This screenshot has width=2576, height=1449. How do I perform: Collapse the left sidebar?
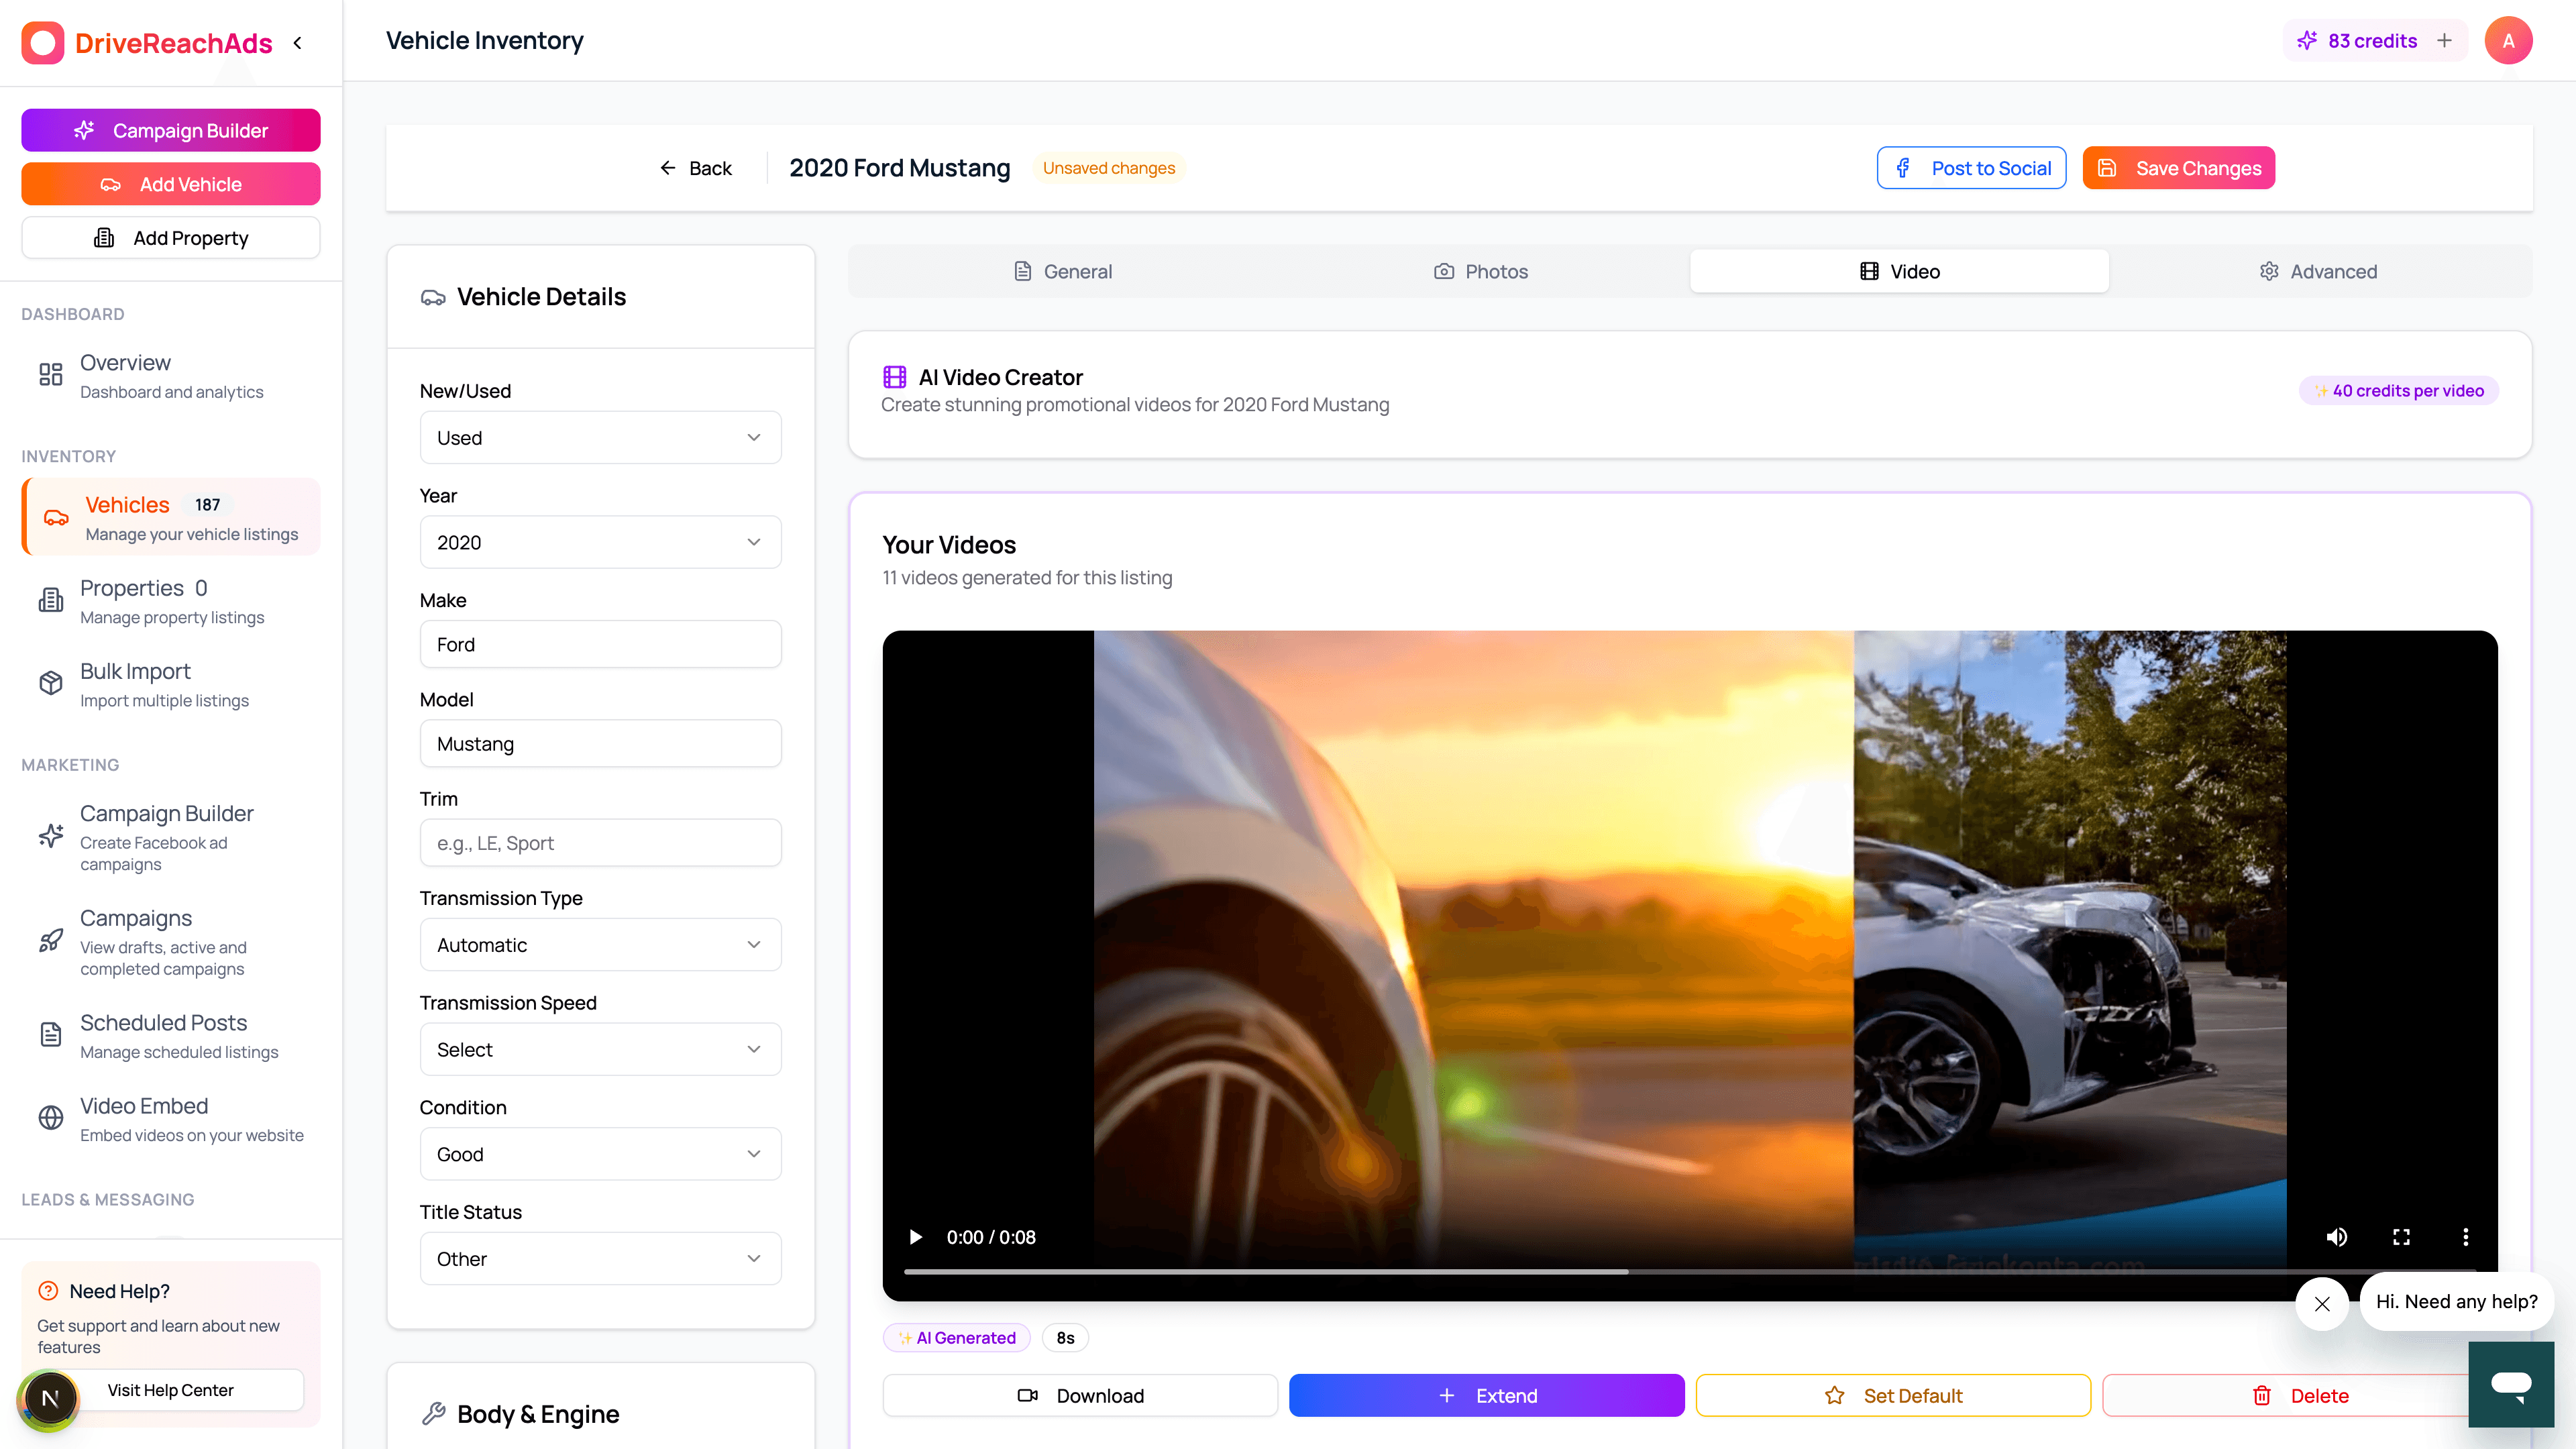pyautogui.click(x=297, y=42)
